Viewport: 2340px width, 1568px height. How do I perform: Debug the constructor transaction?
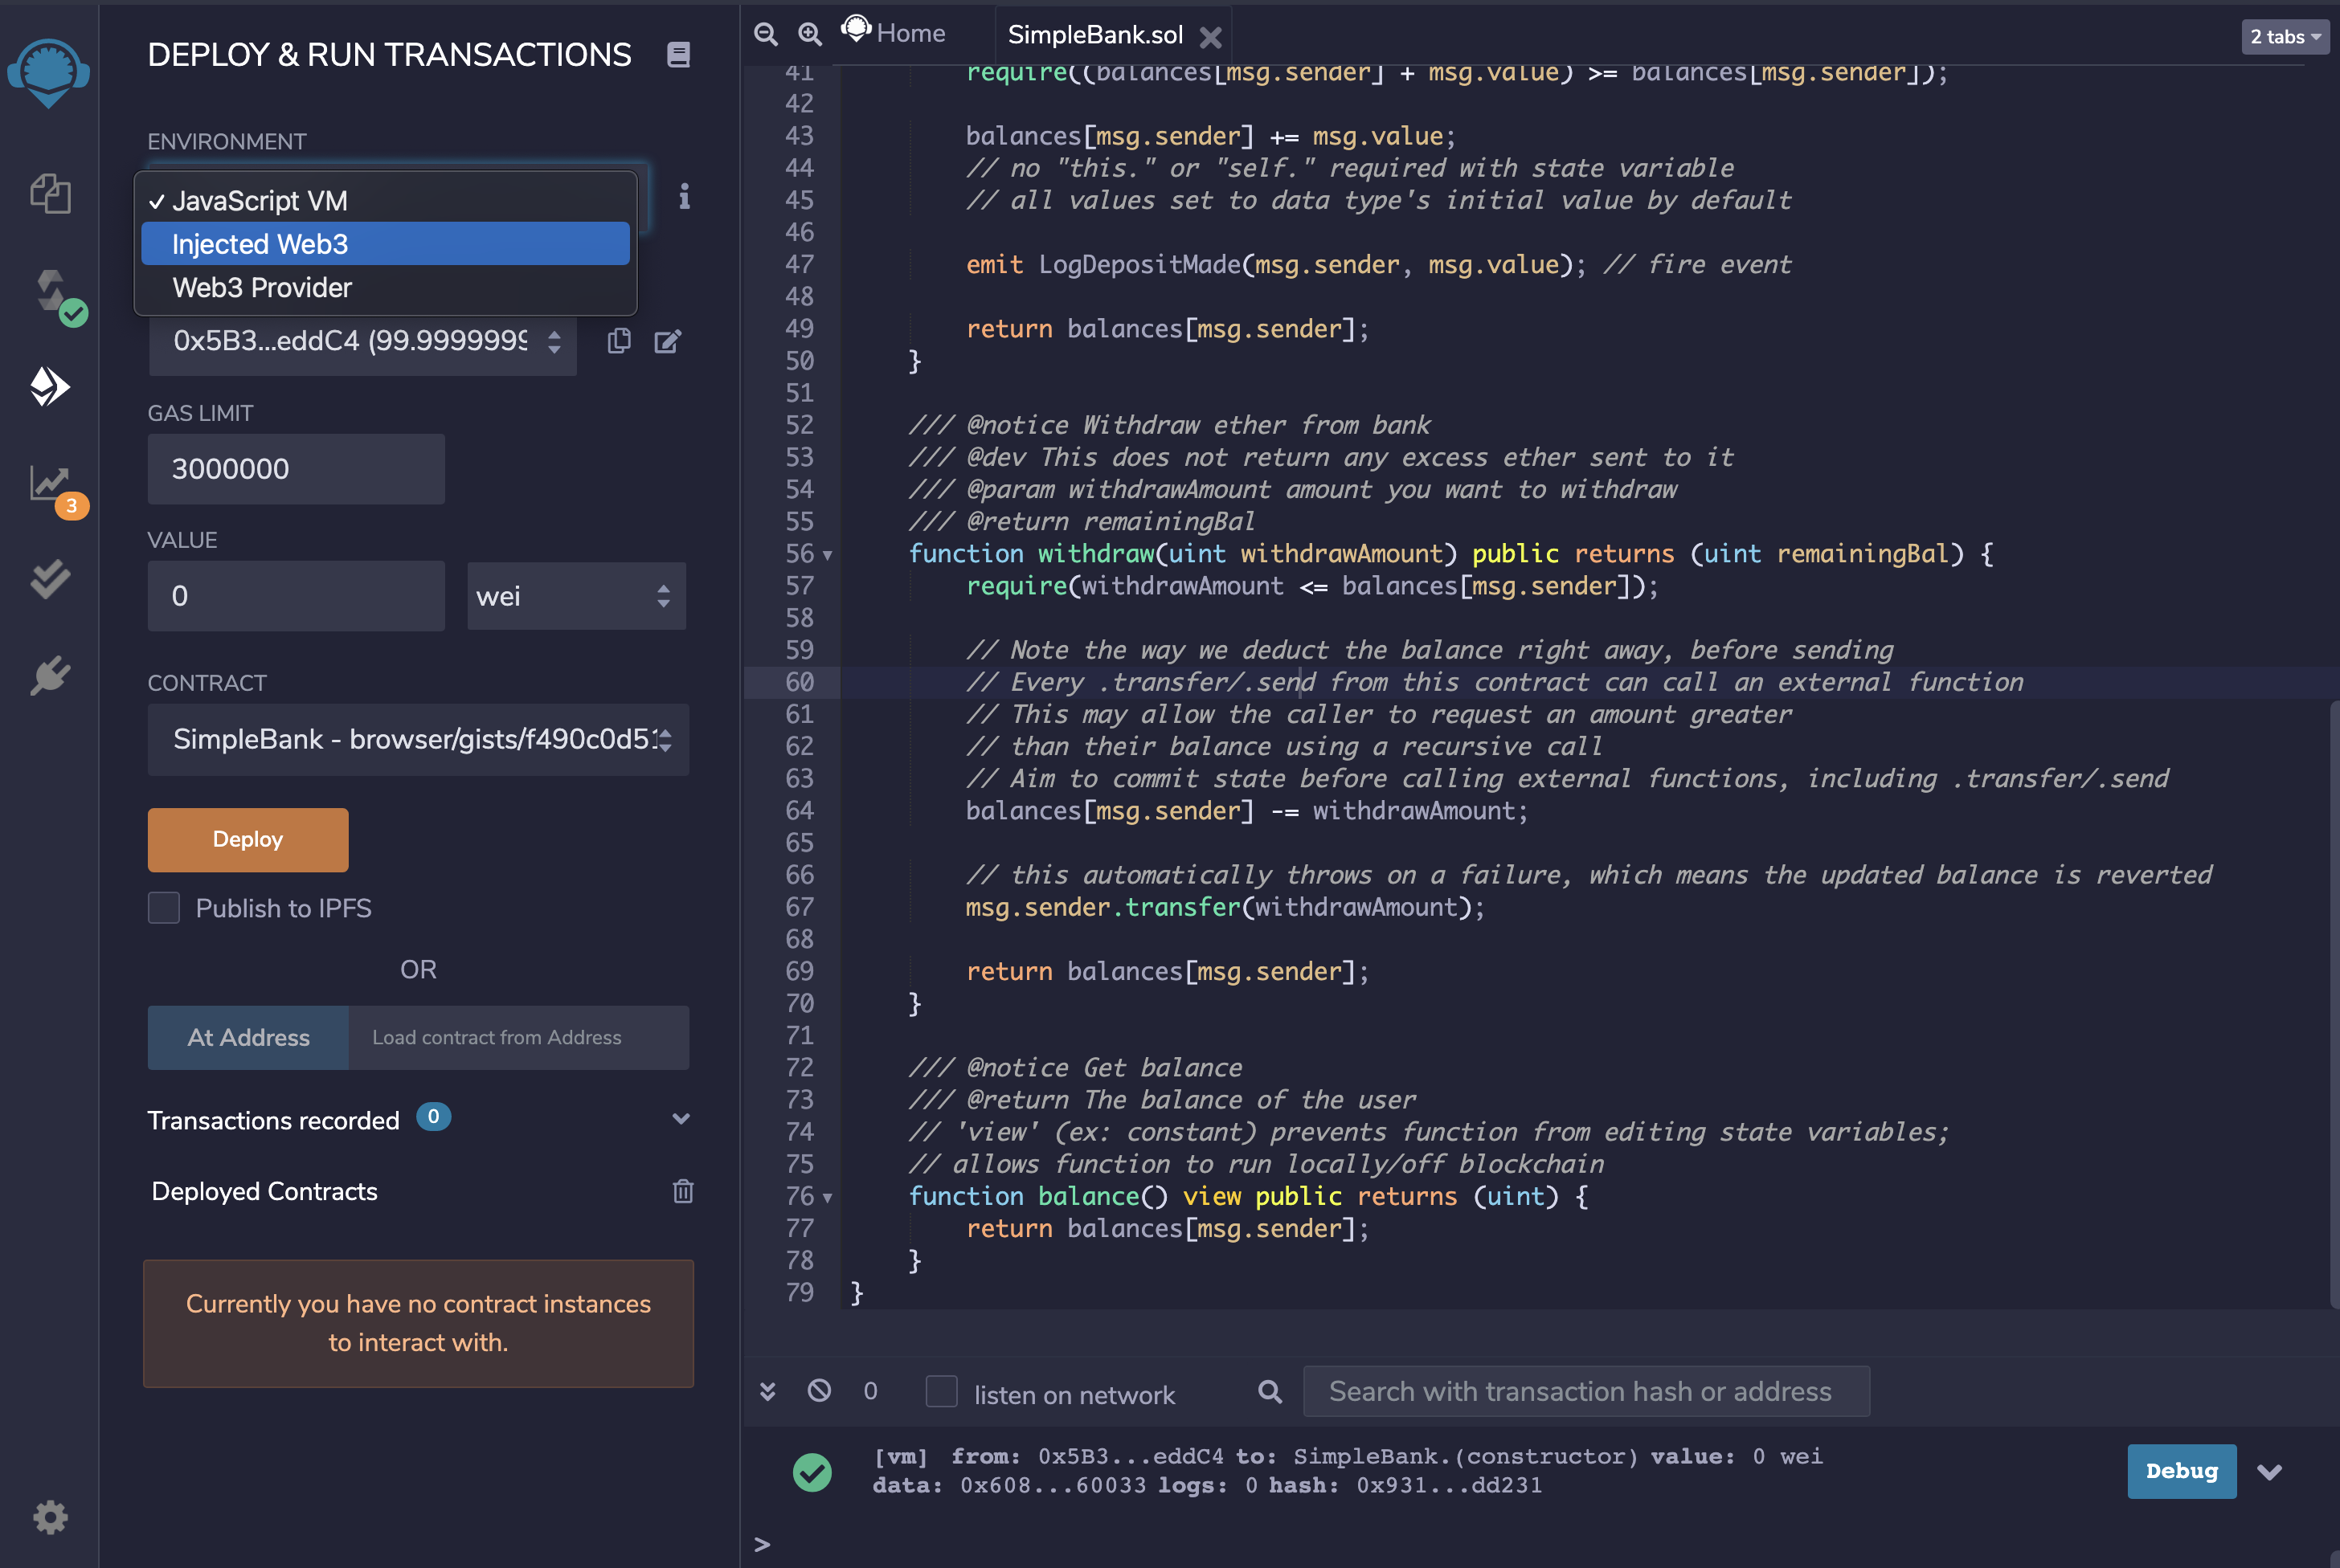point(2181,1471)
